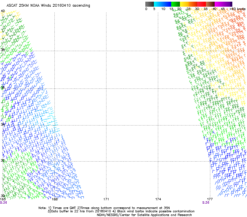Select the brown 35-40 knots legend segment
This screenshot has height=217, width=247.
210,4
